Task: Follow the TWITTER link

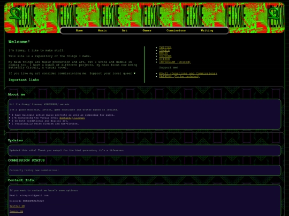Action: (x=165, y=47)
